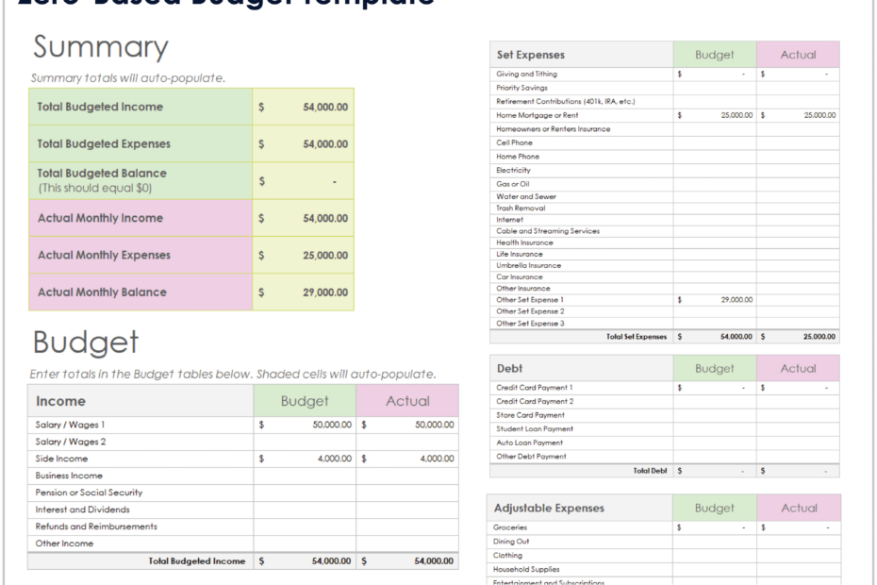The image size is (877, 585).
Task: Click the Business Income row label
Action: coord(69,476)
